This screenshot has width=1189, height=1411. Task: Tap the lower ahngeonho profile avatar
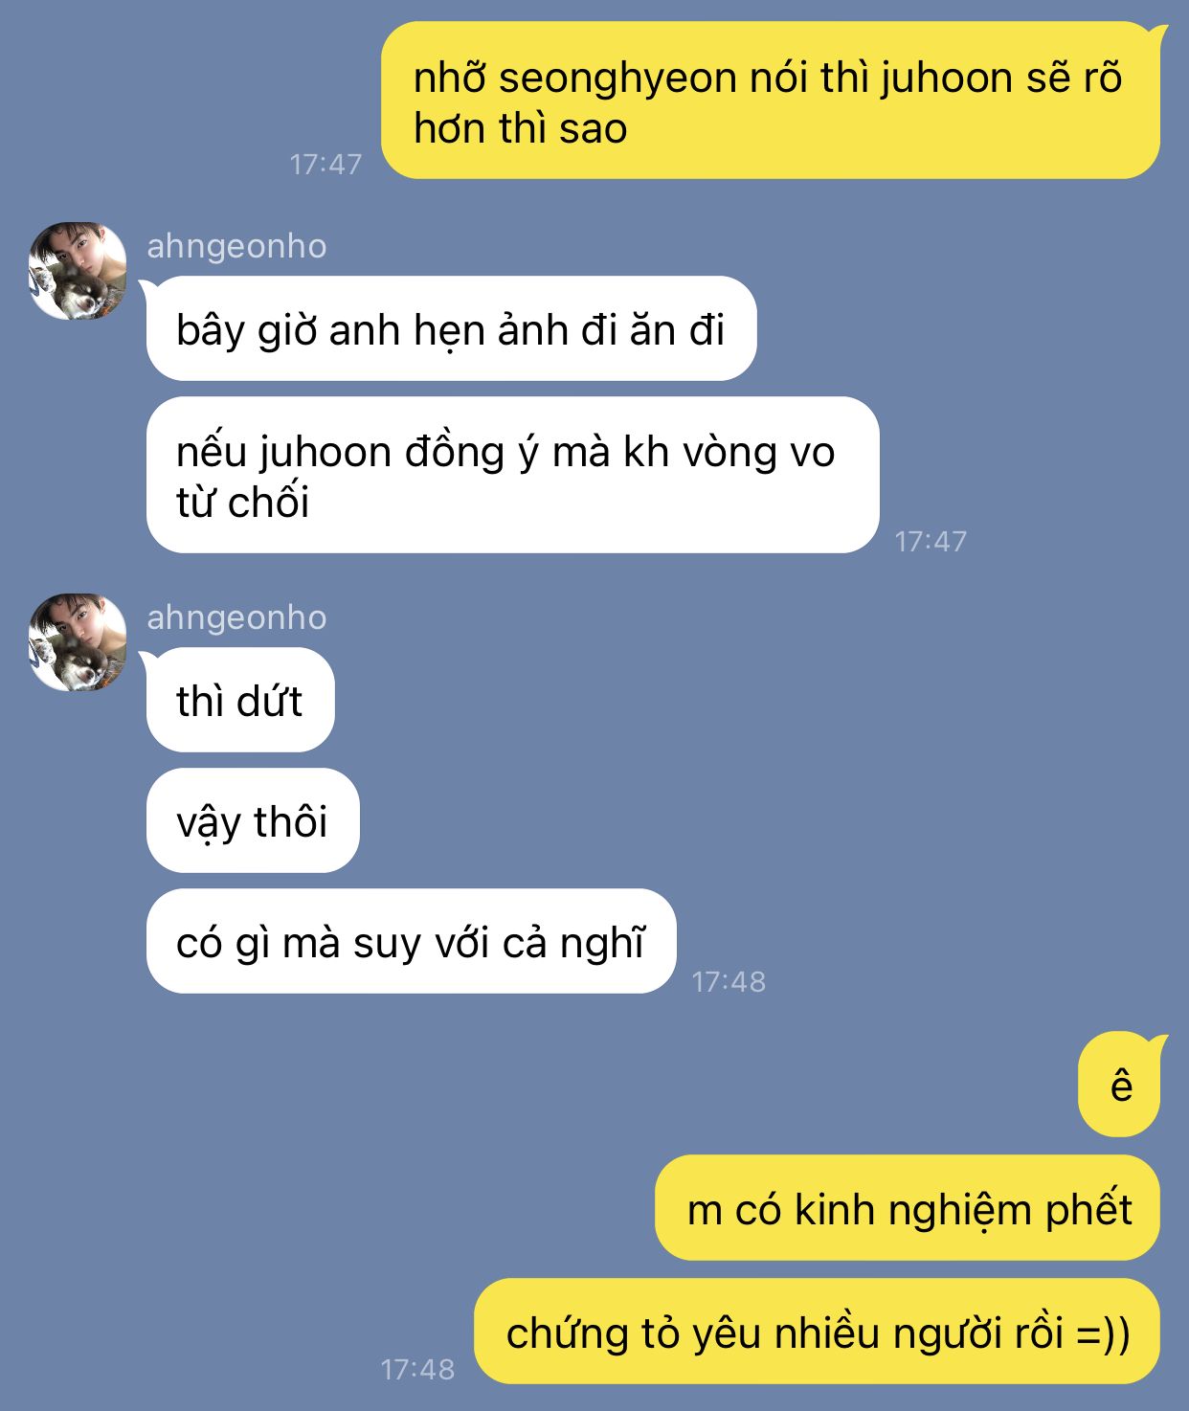78,642
